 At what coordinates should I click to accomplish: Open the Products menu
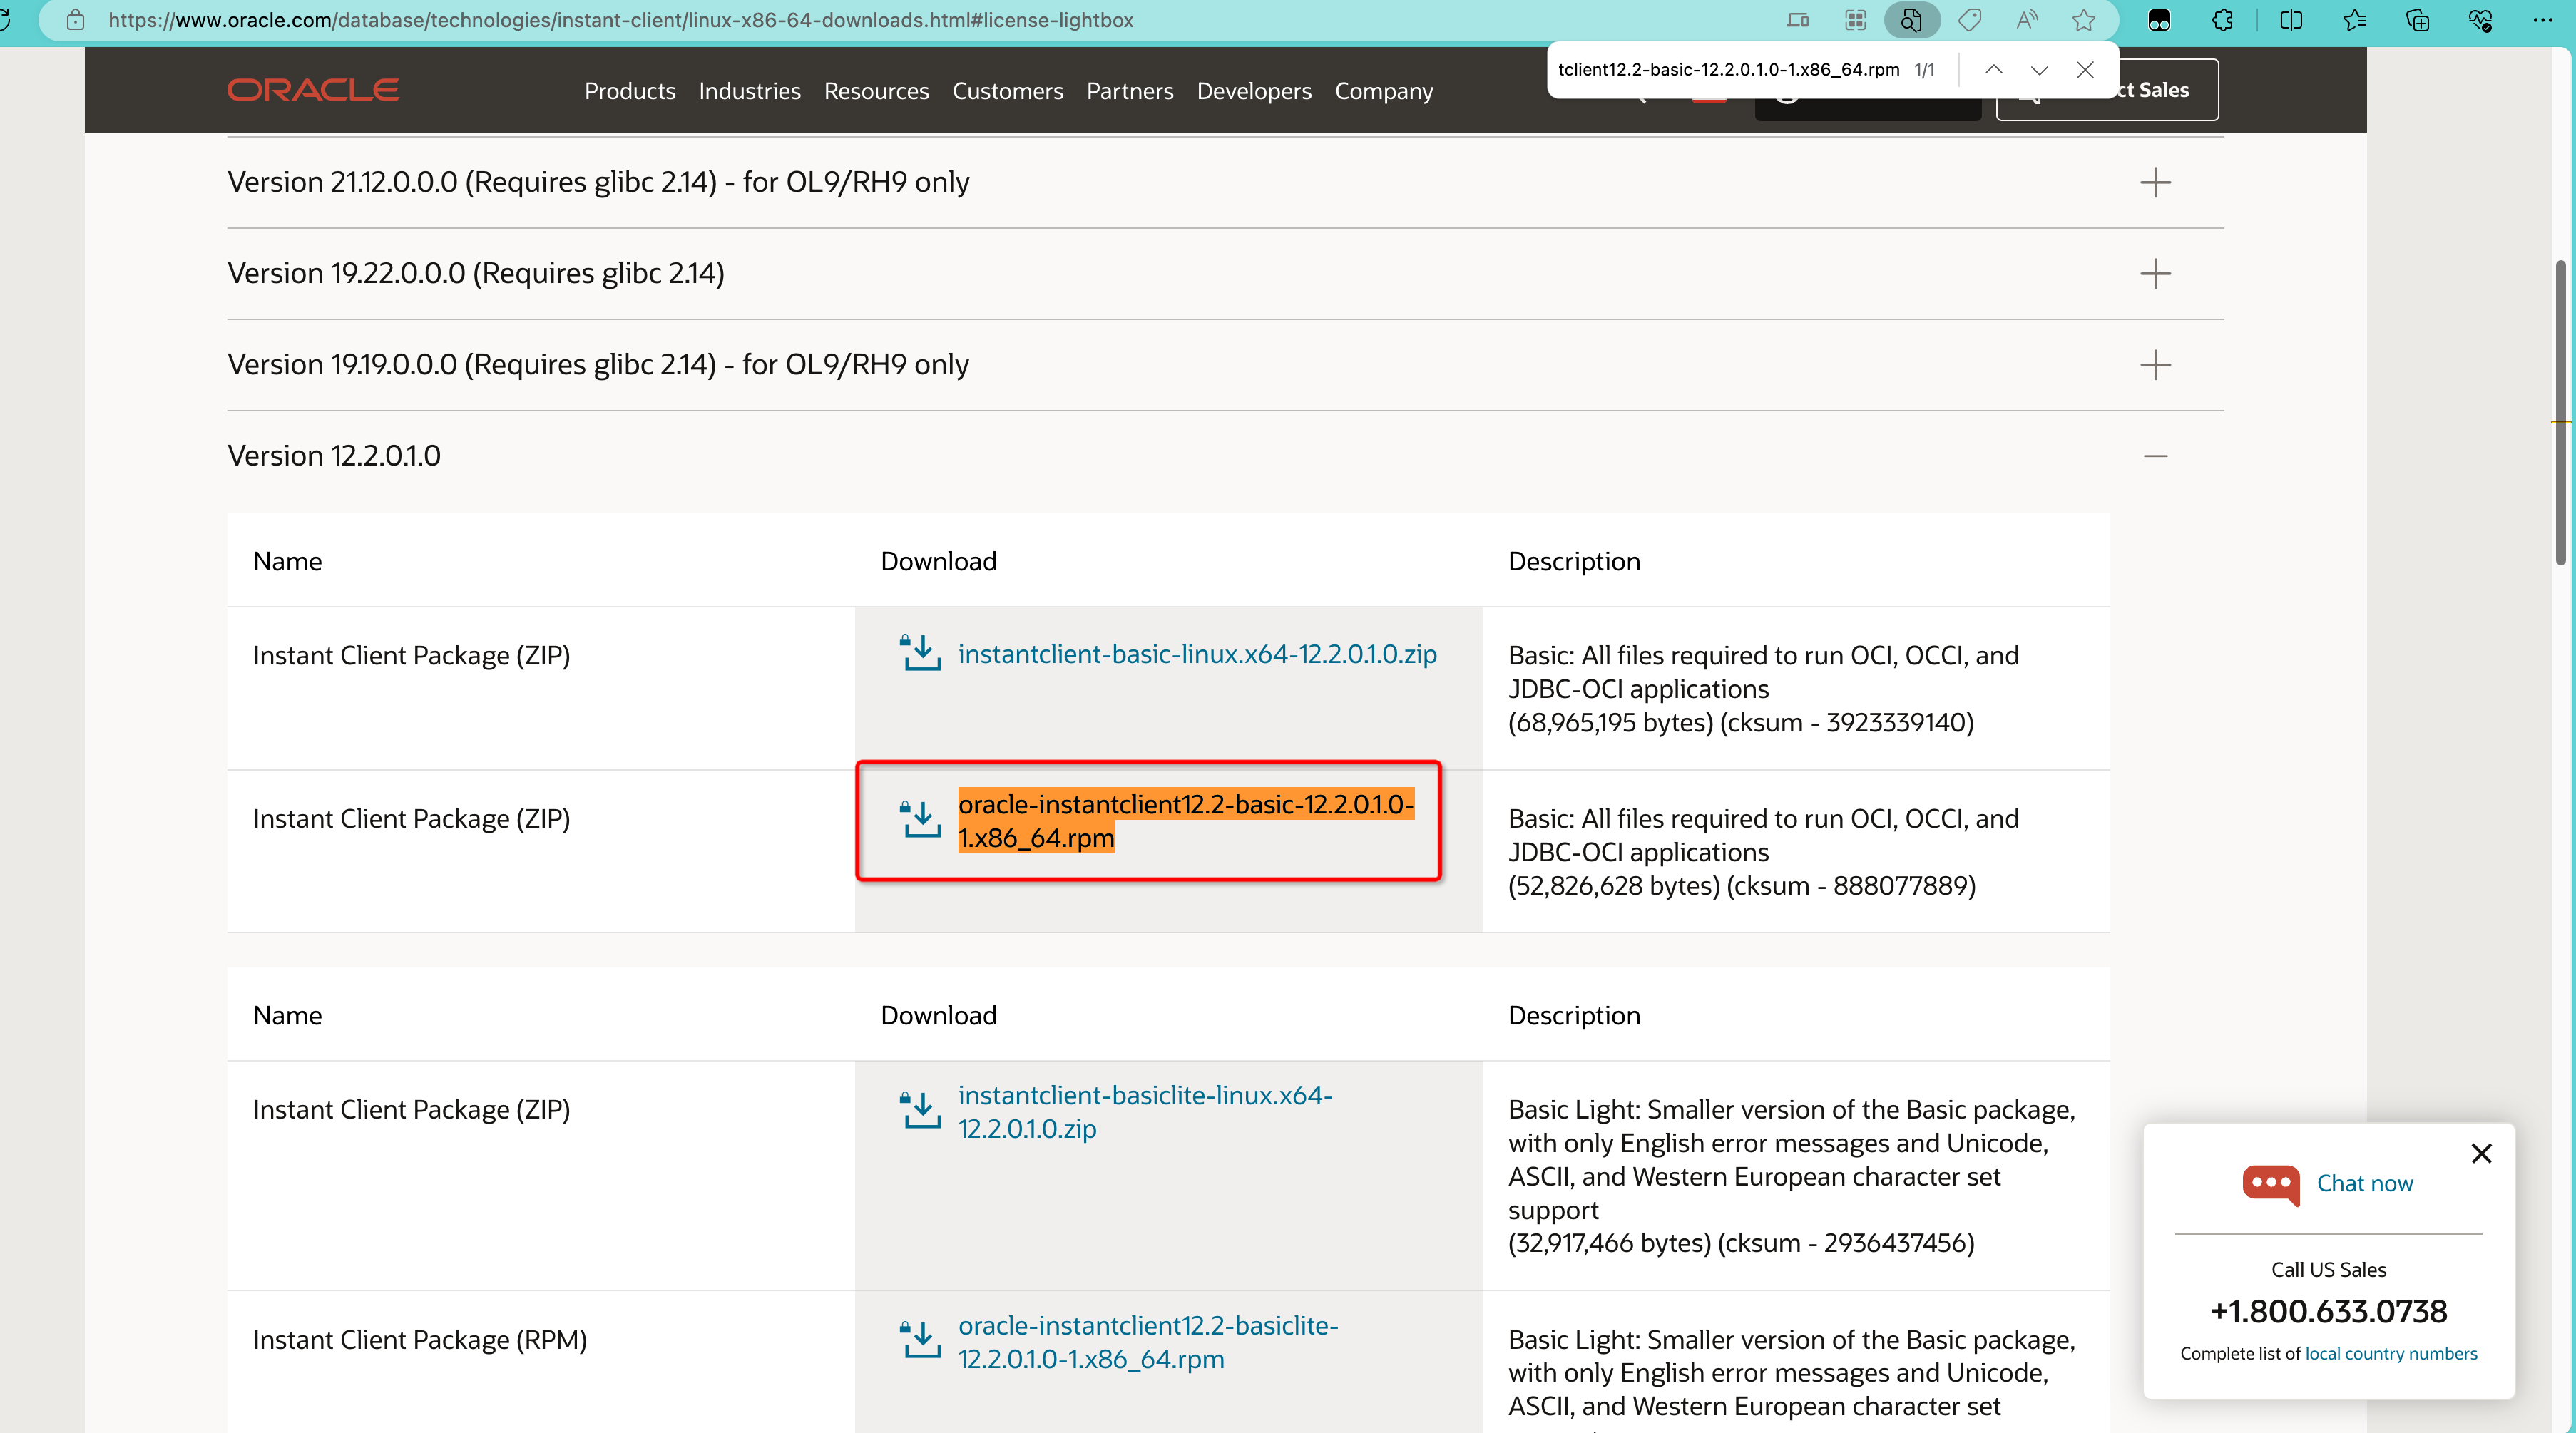[630, 91]
